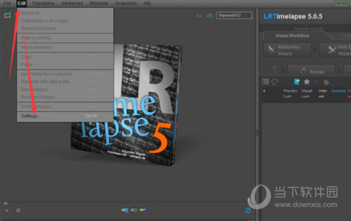
Task: Stop the preview playback
Action: click(x=18, y=210)
